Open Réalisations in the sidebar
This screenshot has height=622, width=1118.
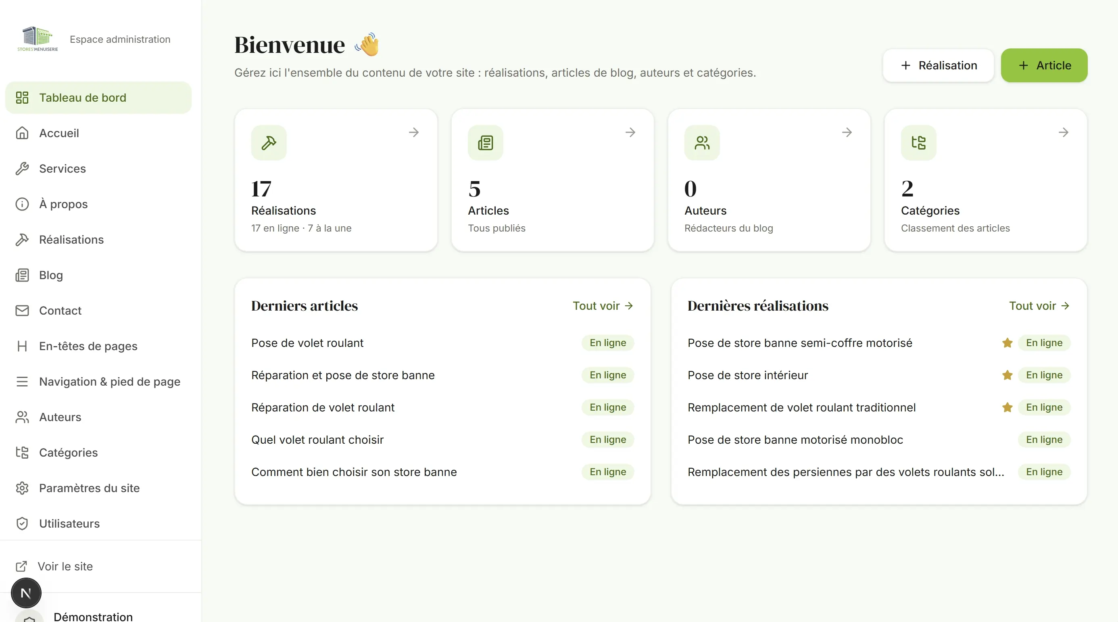98,240
